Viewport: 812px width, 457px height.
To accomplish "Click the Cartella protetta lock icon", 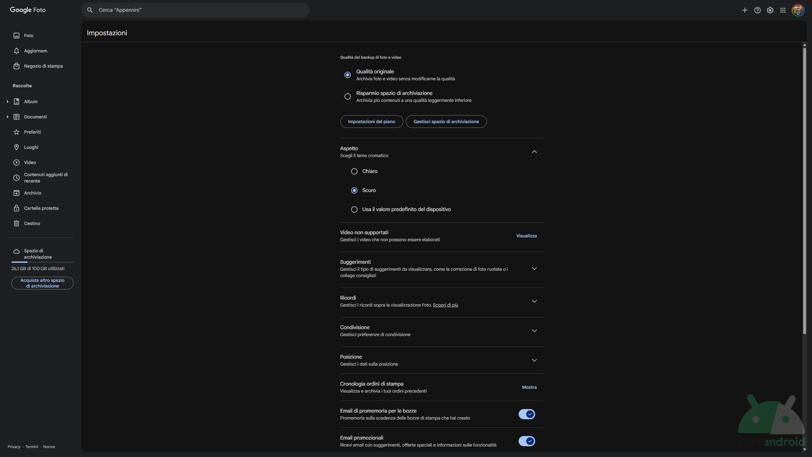I will click(x=16, y=208).
